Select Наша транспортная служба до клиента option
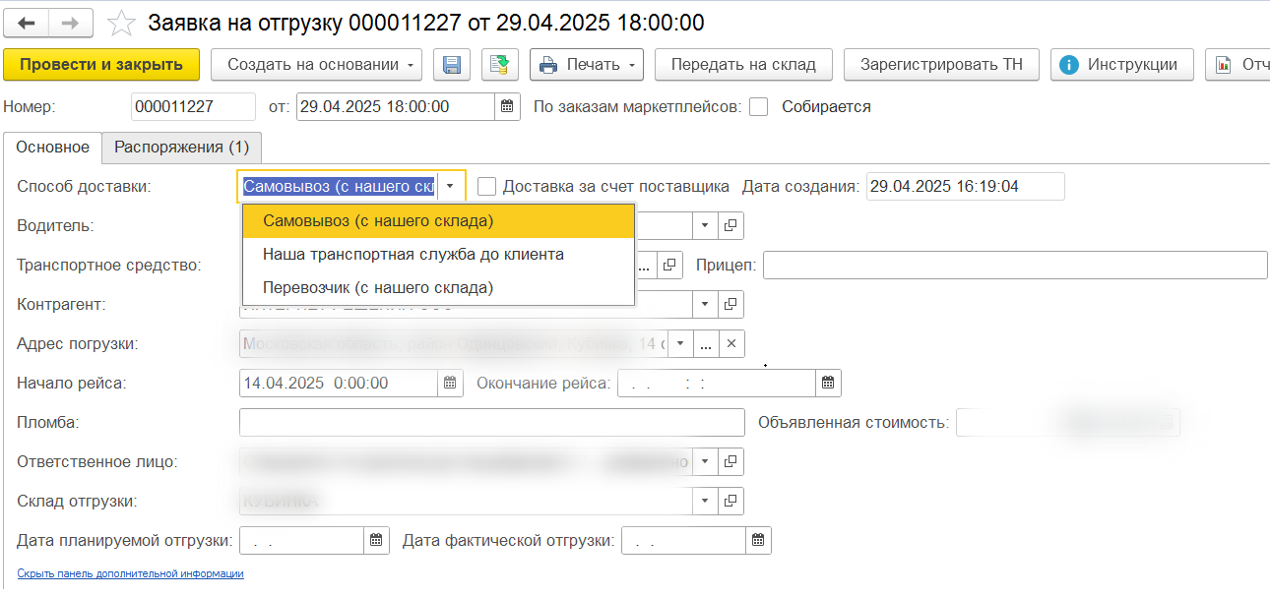 pos(413,254)
